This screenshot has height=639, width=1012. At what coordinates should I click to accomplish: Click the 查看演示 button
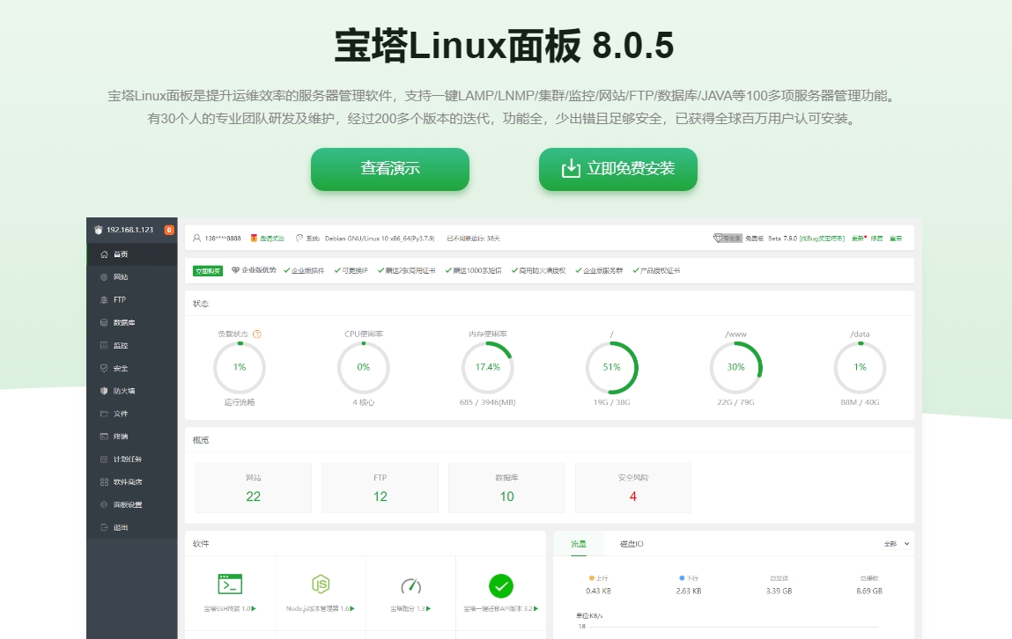point(389,169)
